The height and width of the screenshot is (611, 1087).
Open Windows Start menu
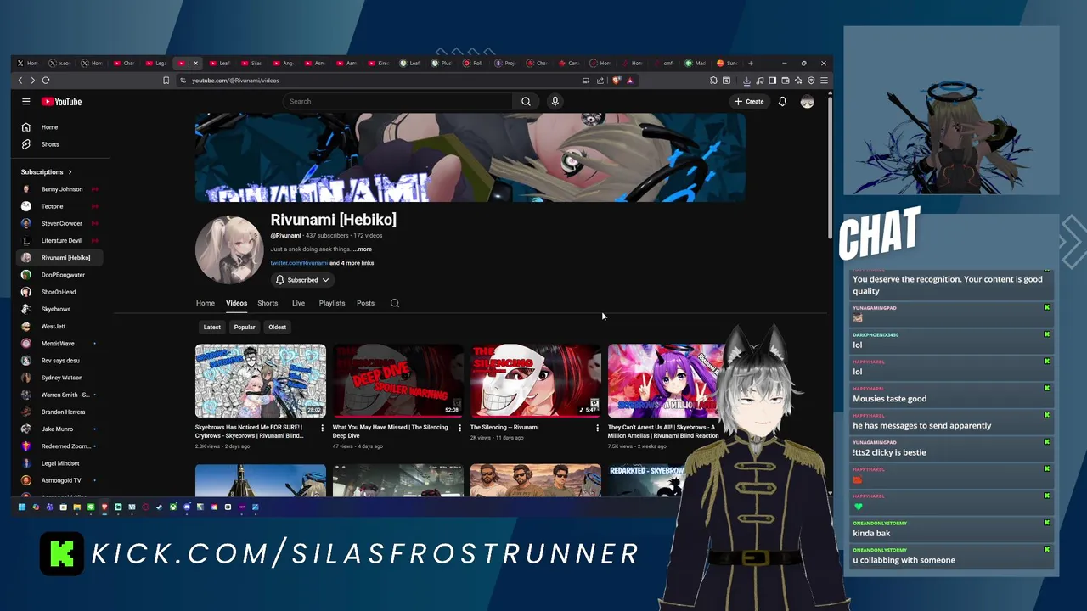[x=22, y=507]
